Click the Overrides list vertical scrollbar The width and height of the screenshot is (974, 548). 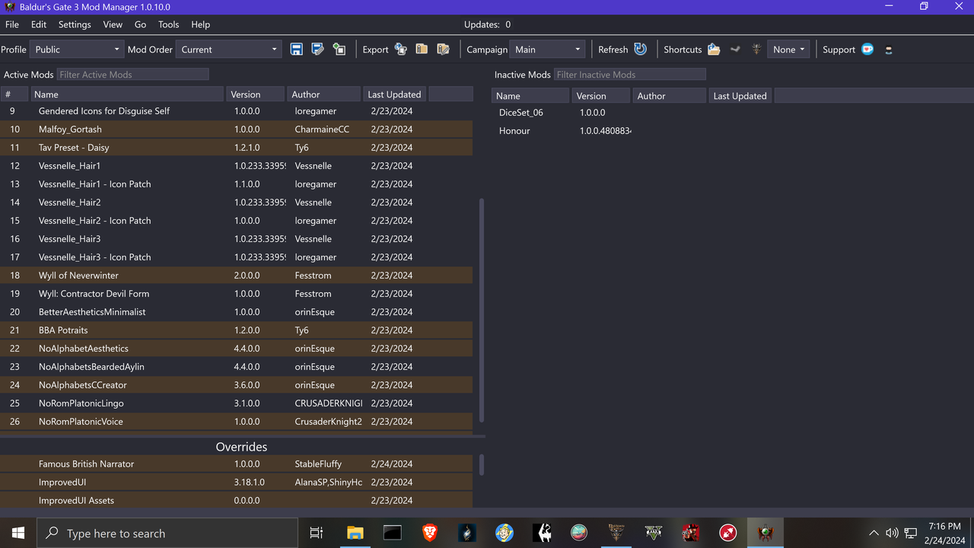[x=481, y=464]
